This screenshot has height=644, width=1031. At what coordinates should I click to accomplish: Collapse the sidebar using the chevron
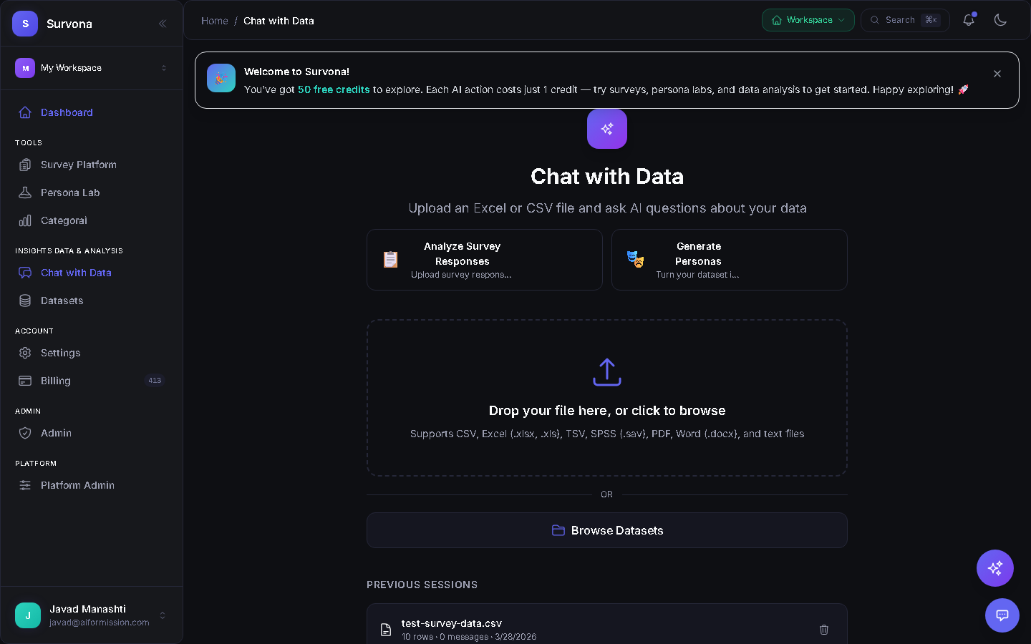[x=163, y=23]
